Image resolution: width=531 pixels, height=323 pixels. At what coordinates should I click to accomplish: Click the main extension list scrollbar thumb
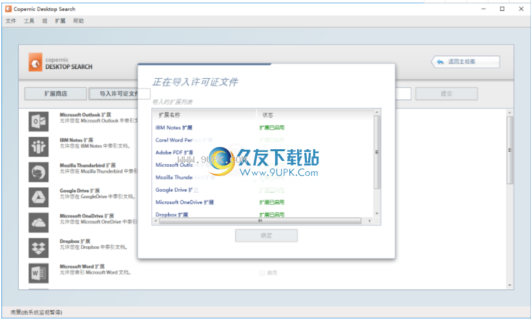pos(510,150)
